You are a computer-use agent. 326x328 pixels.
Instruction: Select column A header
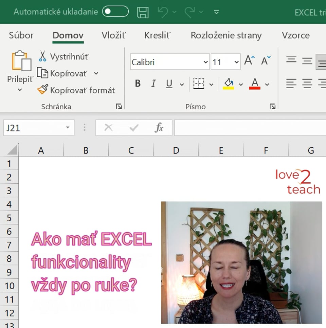[41, 150]
